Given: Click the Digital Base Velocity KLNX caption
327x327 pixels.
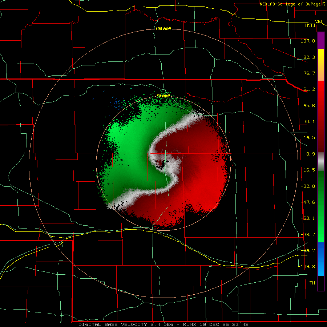Looking at the screenshot, I should click(163, 324).
